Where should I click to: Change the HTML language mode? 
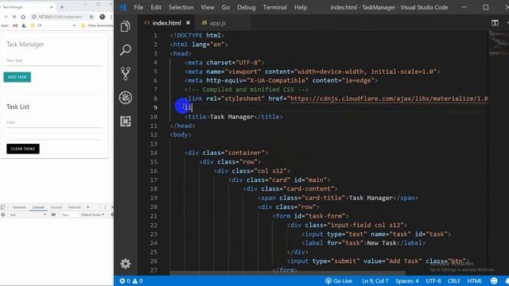click(x=475, y=280)
